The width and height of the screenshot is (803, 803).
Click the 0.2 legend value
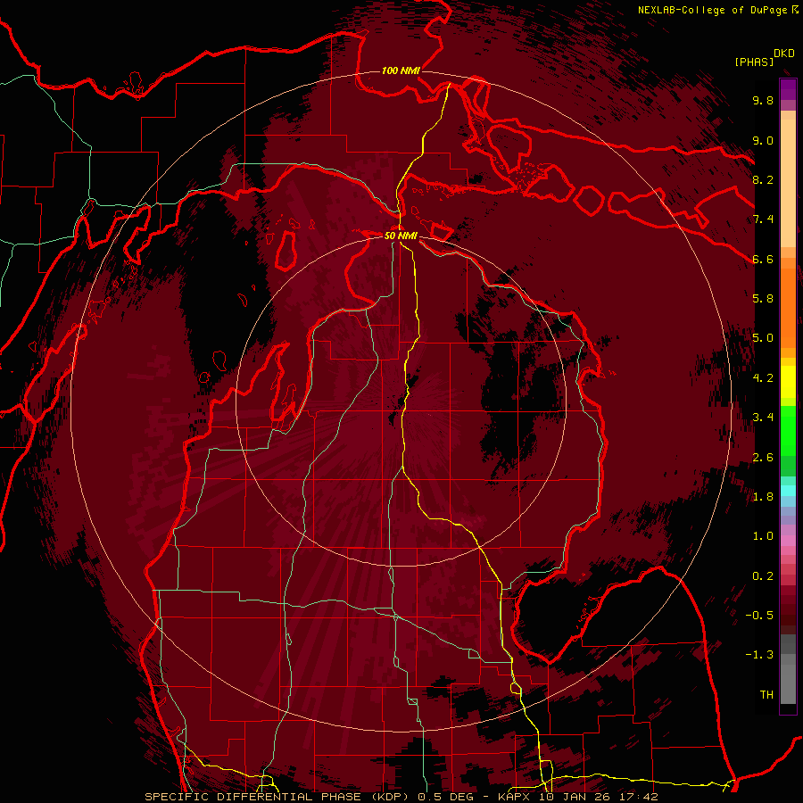763,576
